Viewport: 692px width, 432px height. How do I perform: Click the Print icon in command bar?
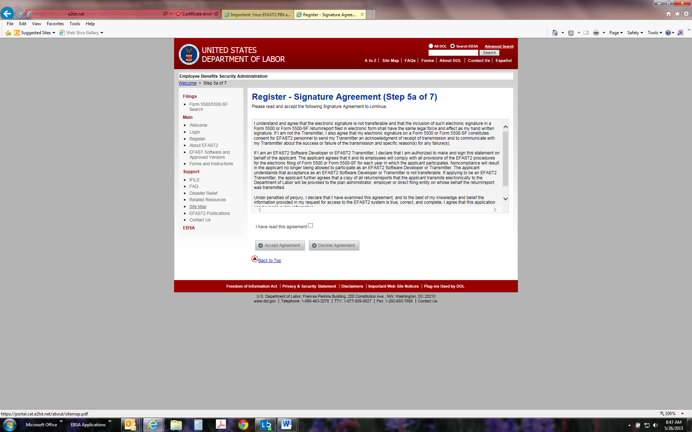[x=596, y=33]
